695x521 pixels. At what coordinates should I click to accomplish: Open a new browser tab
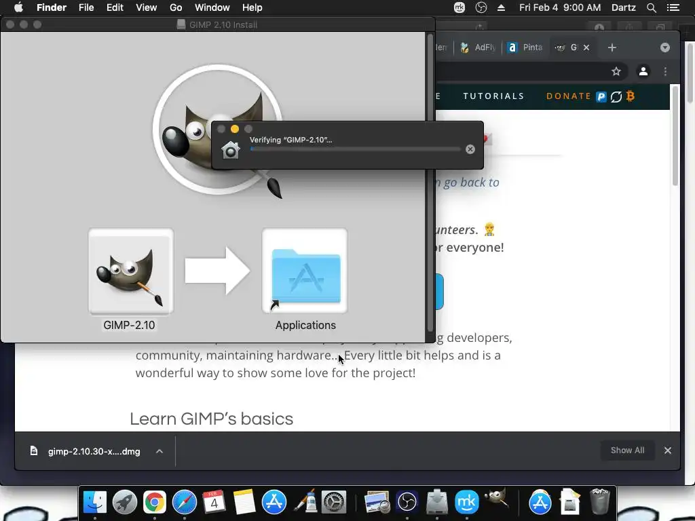tap(612, 47)
